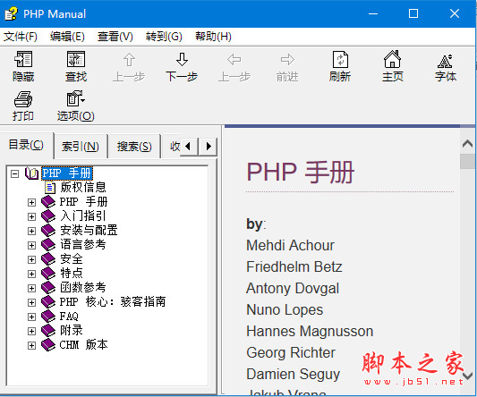Screen dimensions: 477x397
Task: Open the 编辑(E) menu
Action: tap(67, 37)
